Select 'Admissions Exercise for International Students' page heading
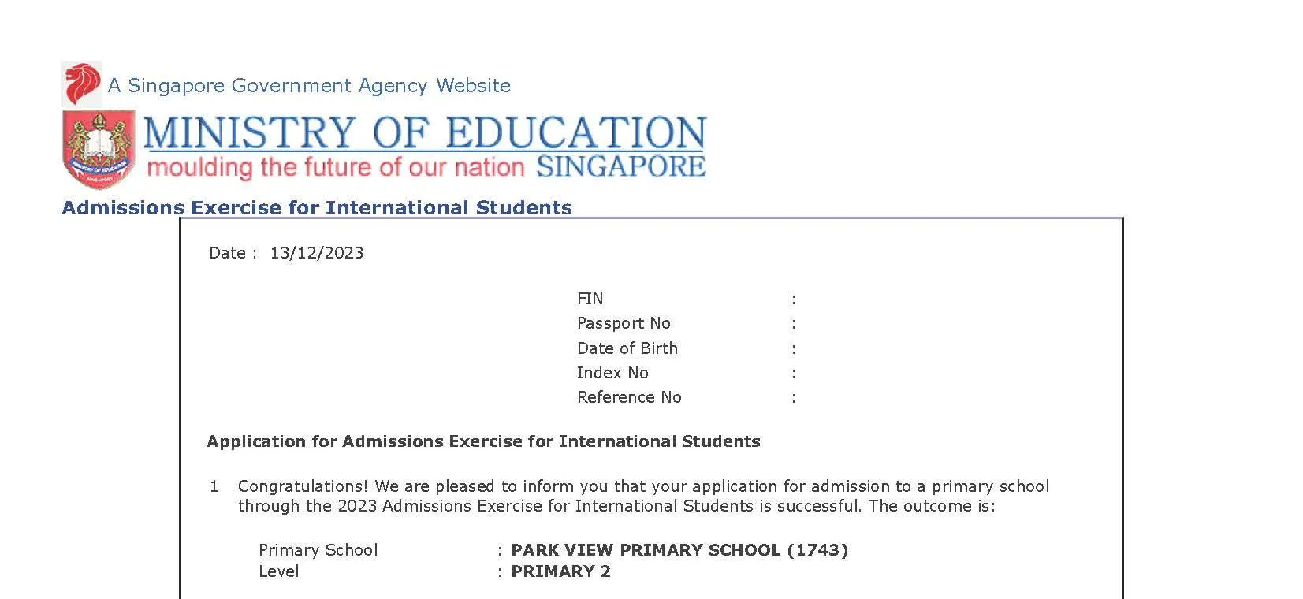Image resolution: width=1303 pixels, height=599 pixels. [x=317, y=207]
